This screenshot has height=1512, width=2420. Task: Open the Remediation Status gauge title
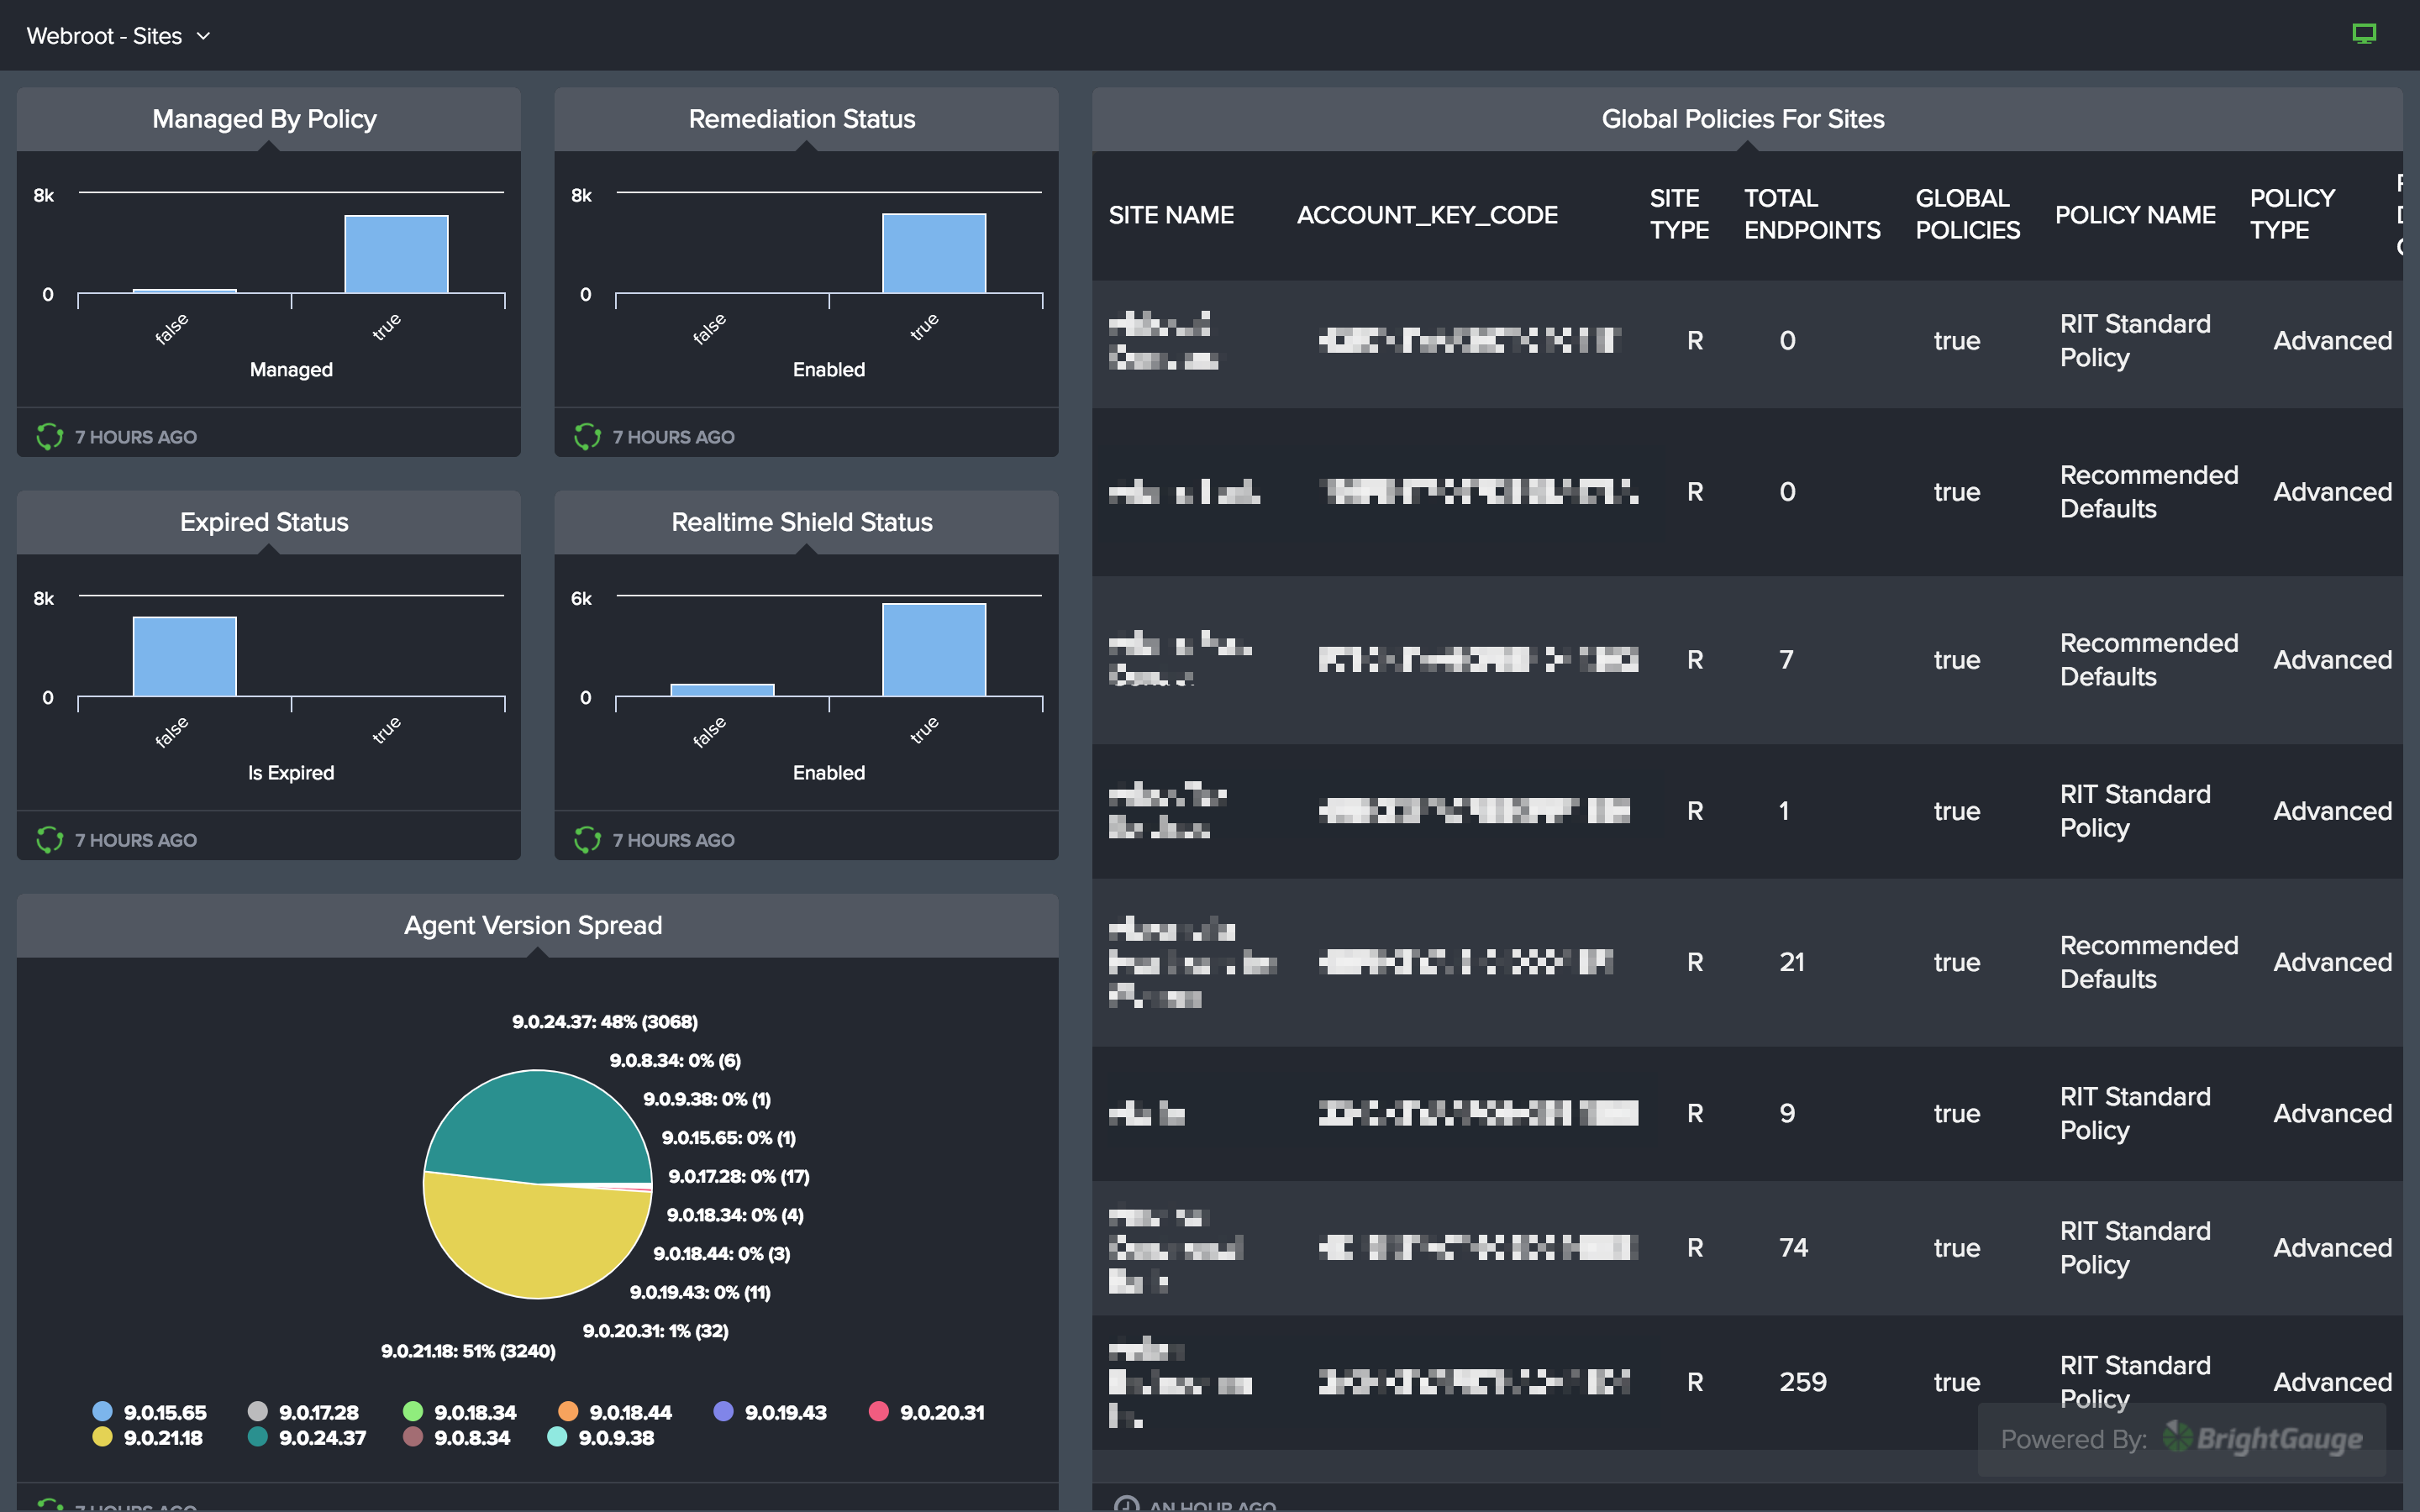(802, 119)
